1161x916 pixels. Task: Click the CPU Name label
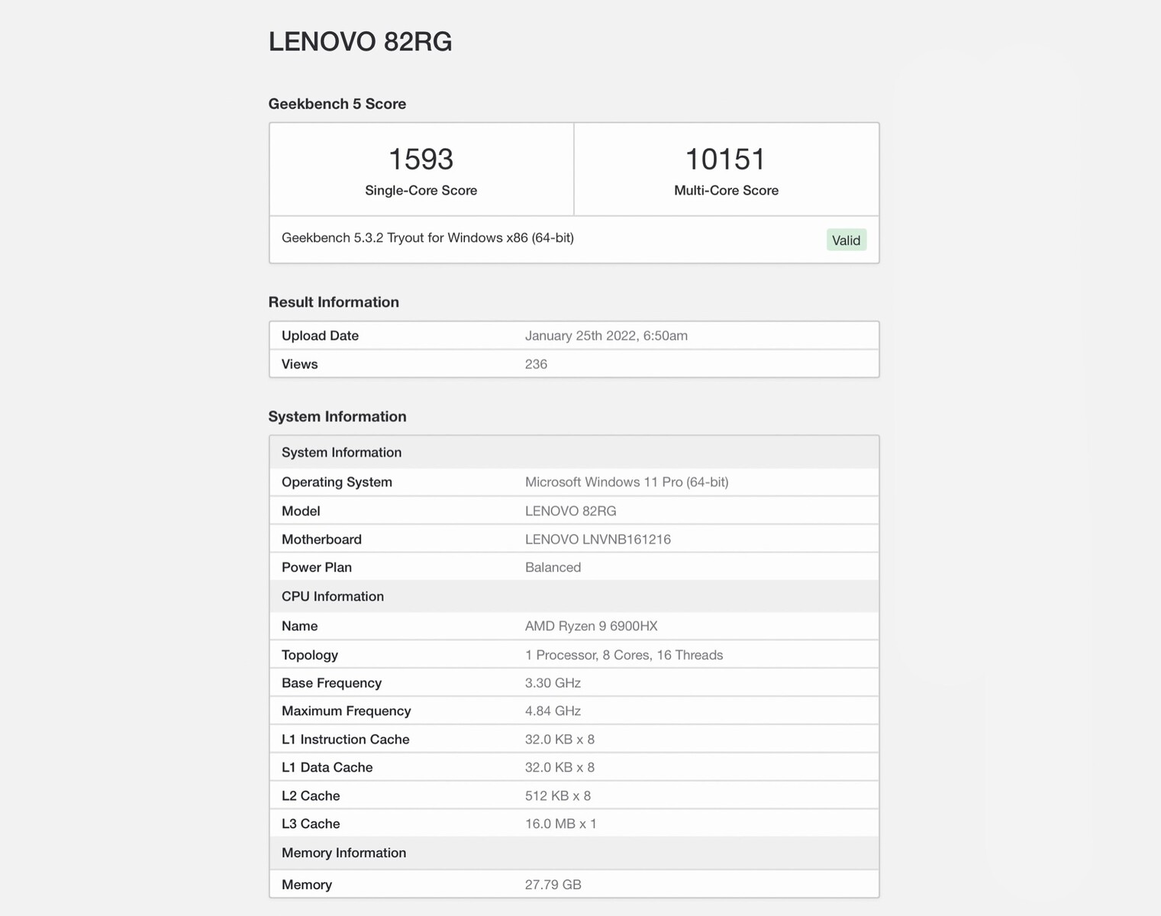tap(299, 627)
